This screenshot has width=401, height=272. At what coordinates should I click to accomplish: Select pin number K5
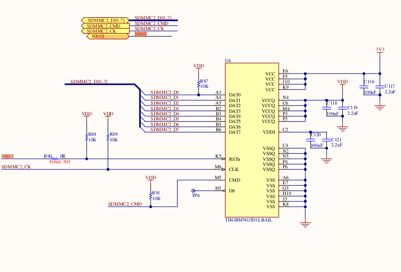click(x=218, y=156)
